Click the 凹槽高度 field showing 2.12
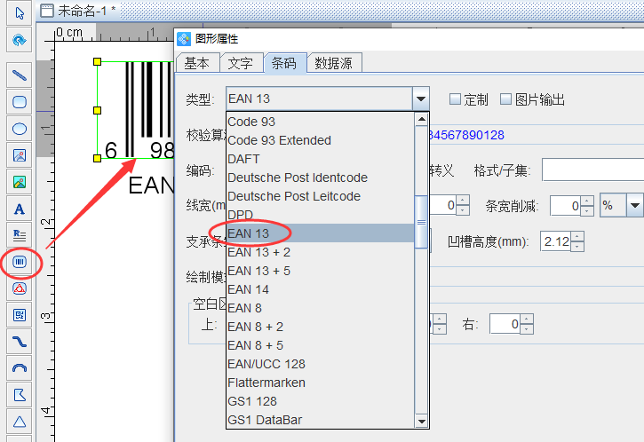644x442 pixels. pyautogui.click(x=556, y=241)
